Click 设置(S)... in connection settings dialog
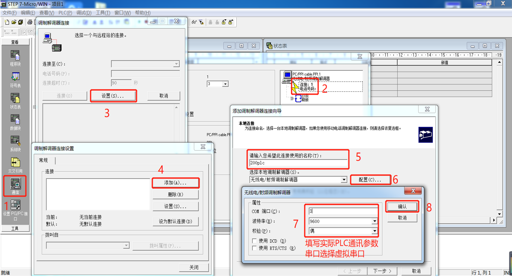Screen dimensions: 512x277 tap(175, 206)
